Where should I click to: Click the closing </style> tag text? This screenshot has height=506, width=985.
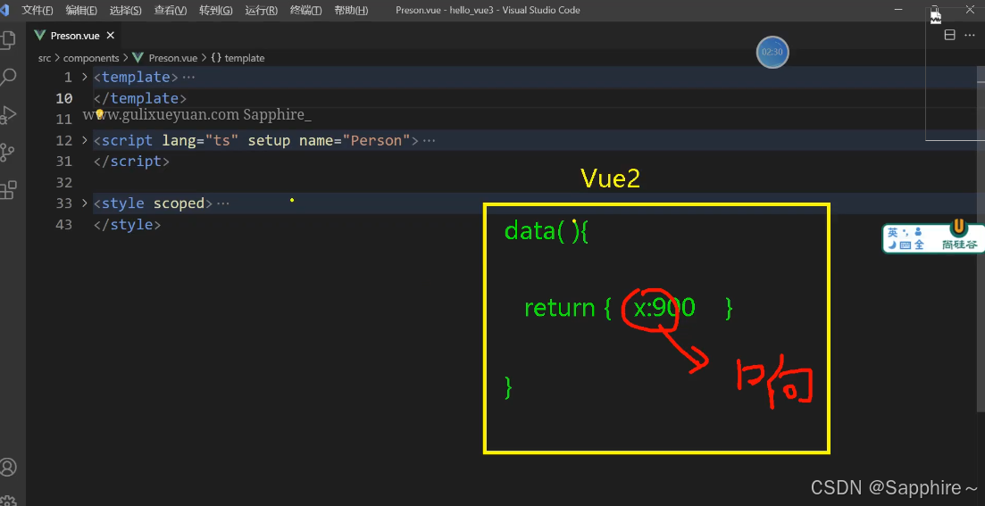127,225
